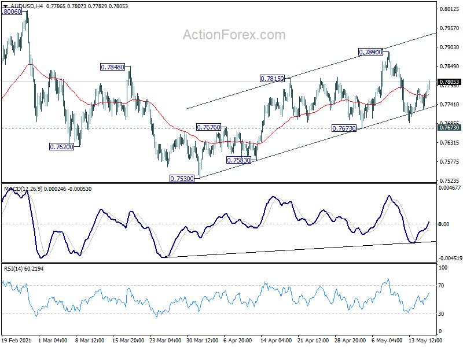Click the 0.78150 price label
Screen dimensions: 463x347
[x=272, y=79]
